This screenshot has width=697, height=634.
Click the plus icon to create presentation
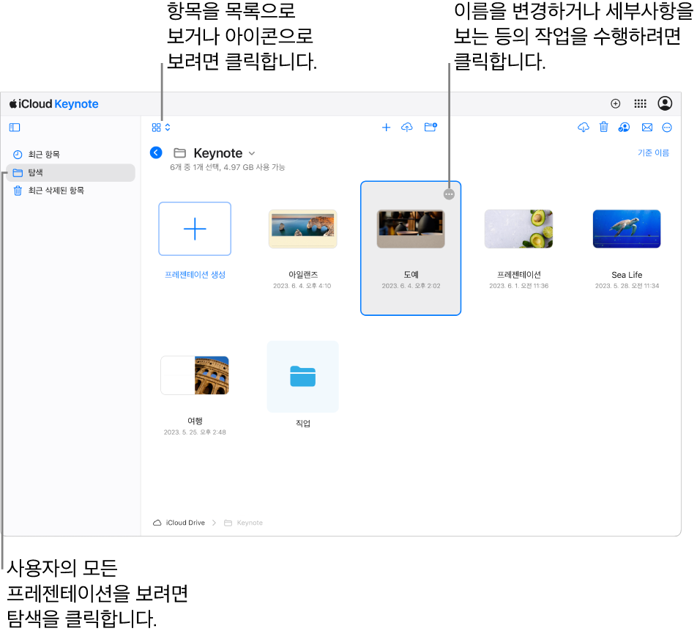tap(386, 128)
